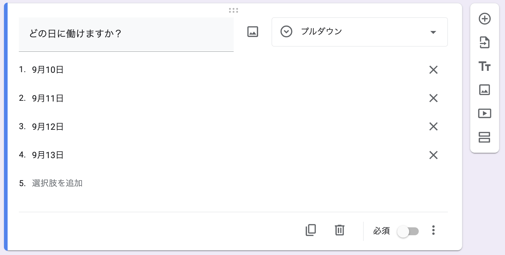
Task: Remove the 9月12日 option
Action: pyautogui.click(x=433, y=127)
